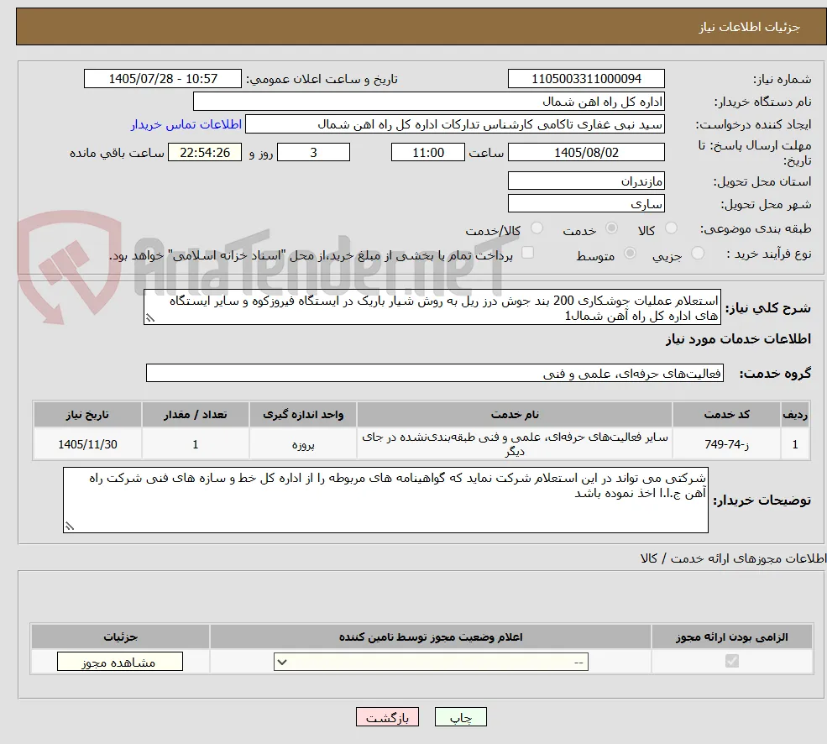
Task: Open the اطلاعات تماس خریدار link
Action: coord(186,124)
